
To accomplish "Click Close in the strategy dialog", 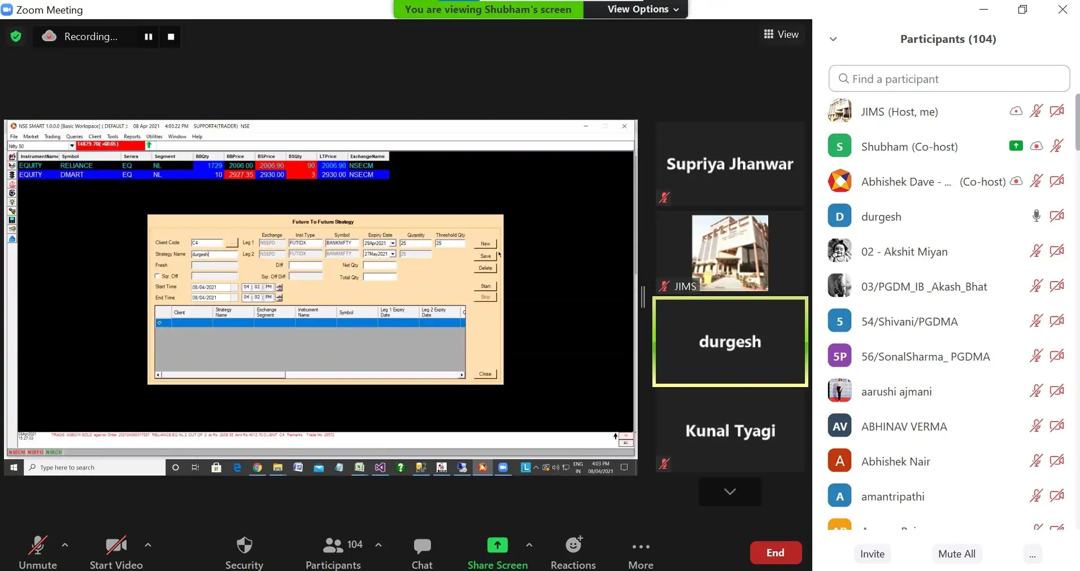I will (485, 374).
